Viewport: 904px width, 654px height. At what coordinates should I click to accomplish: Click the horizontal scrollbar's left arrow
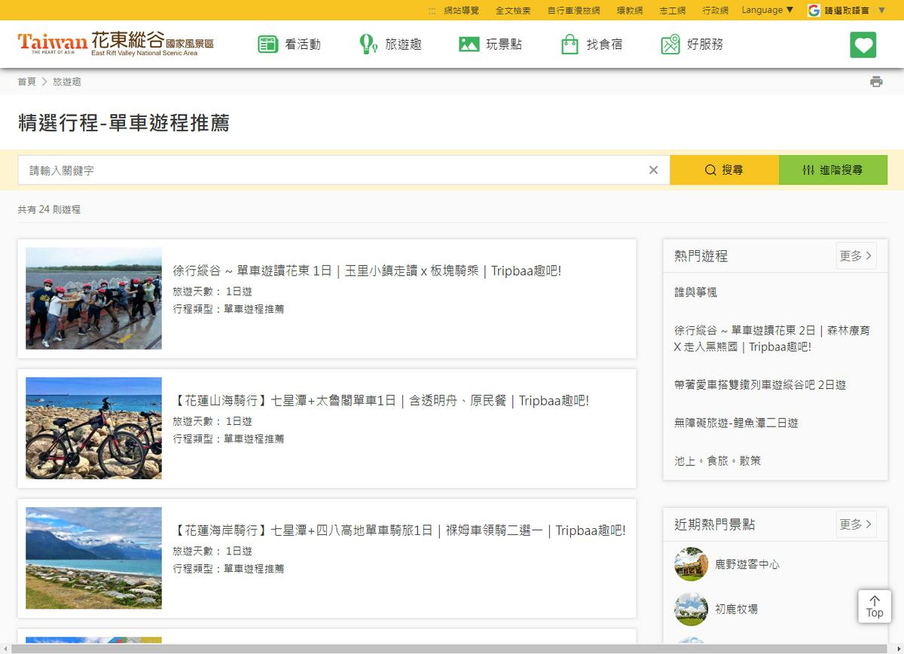point(5,649)
